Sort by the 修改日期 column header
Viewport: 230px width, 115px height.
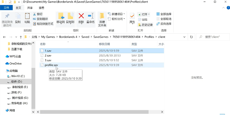pyautogui.click(x=104, y=44)
